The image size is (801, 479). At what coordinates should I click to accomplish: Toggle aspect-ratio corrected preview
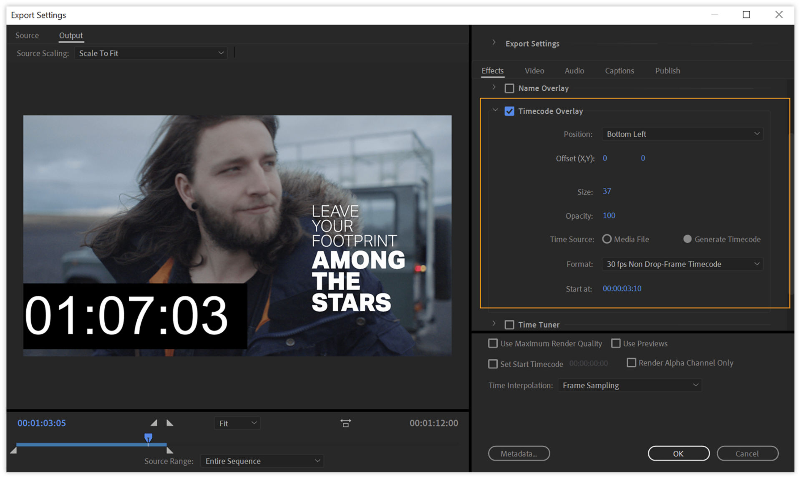click(x=345, y=423)
